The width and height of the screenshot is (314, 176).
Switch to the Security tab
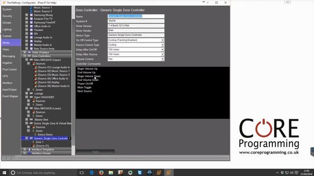11,16
